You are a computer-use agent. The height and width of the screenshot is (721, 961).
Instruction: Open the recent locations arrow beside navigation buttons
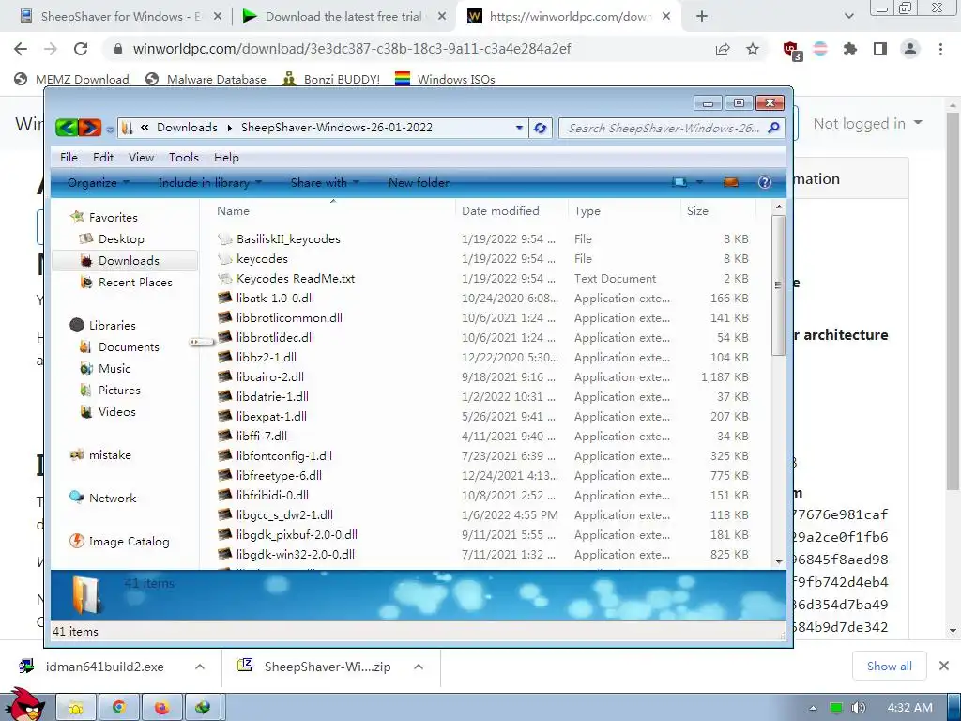(110, 129)
